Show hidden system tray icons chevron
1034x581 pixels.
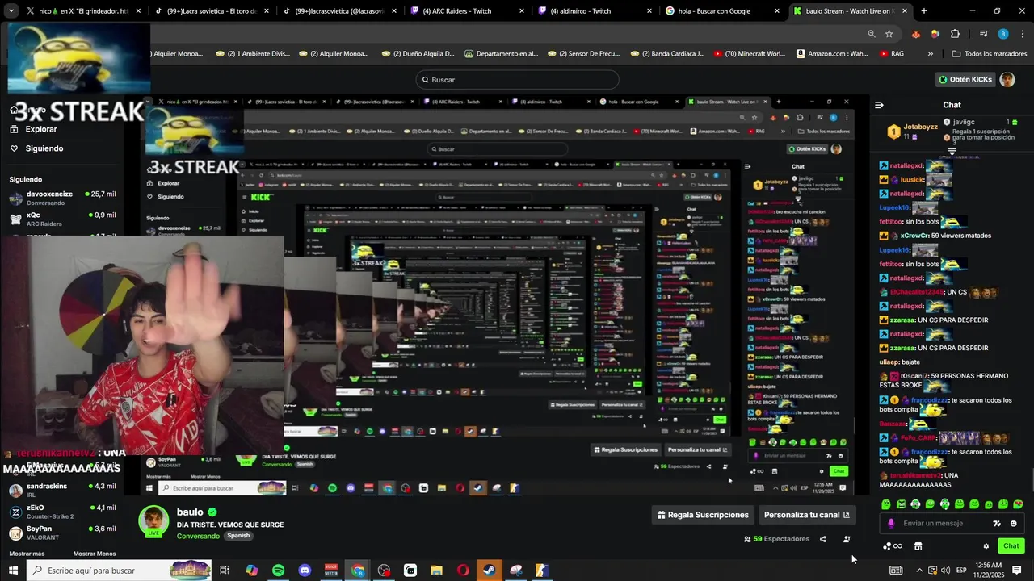(x=919, y=571)
